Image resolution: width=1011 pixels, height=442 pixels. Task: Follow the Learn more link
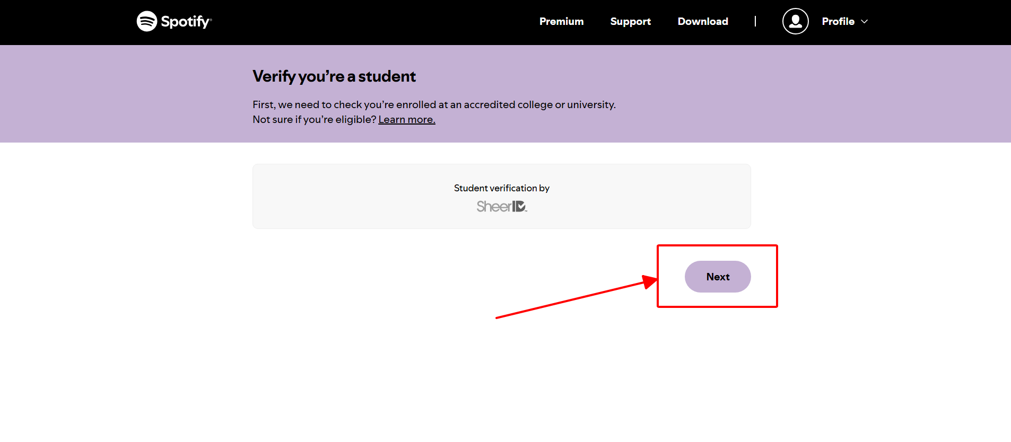point(406,120)
